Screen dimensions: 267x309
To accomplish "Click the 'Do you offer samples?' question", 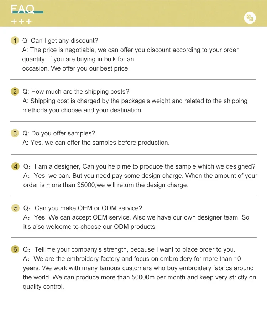I will [59, 133].
